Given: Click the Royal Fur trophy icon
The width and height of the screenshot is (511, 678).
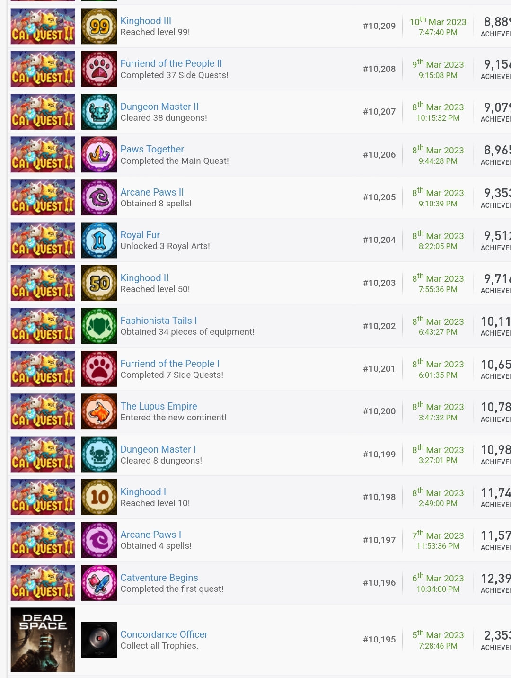Looking at the screenshot, I should (99, 241).
